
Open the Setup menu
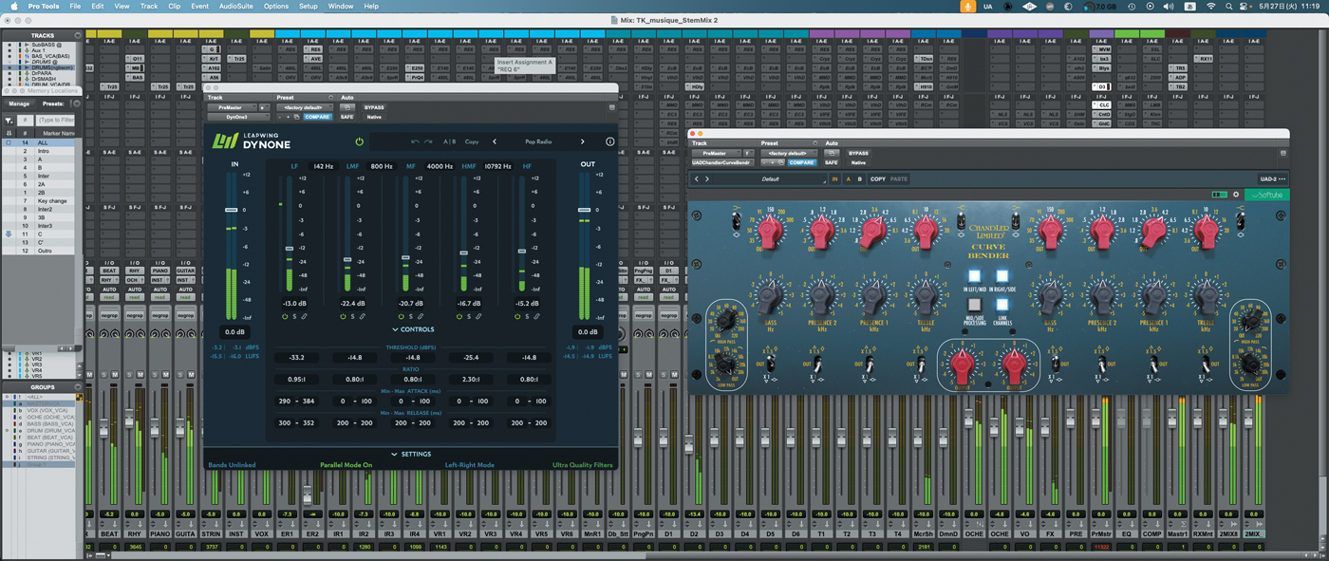[309, 6]
